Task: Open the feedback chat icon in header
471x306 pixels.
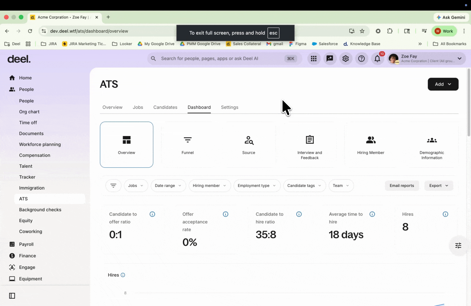Action: [x=329, y=59]
